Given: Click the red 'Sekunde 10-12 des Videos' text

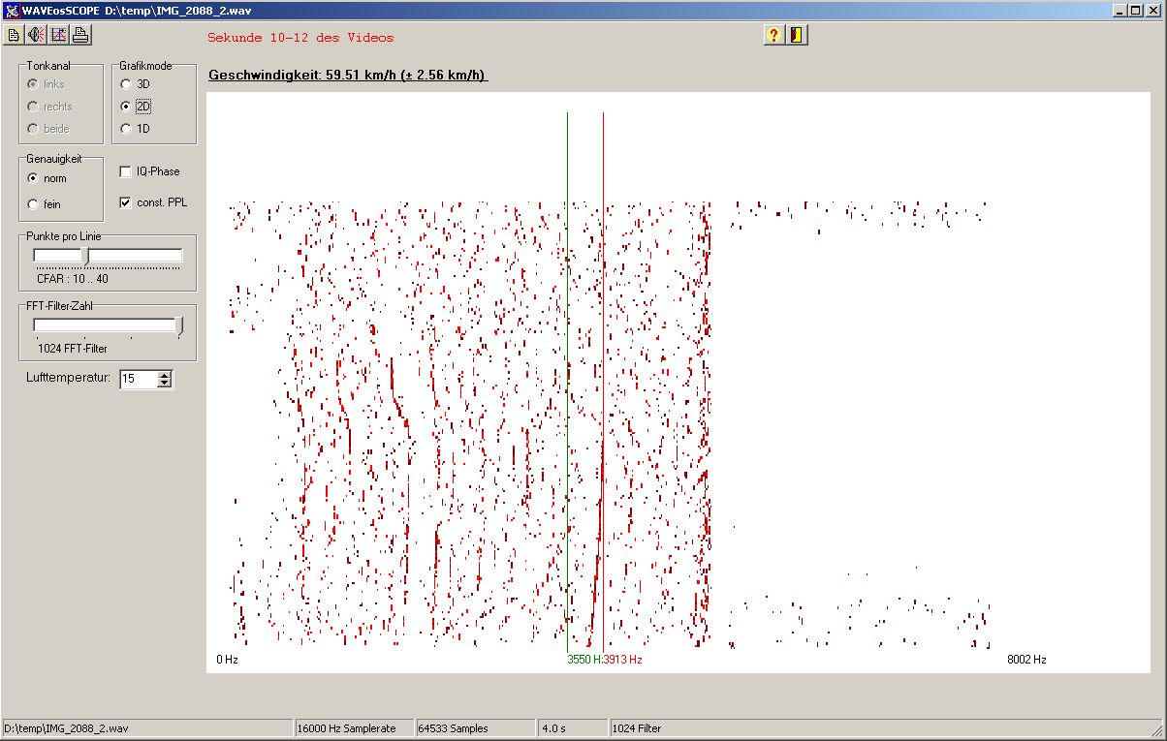Looking at the screenshot, I should (300, 38).
